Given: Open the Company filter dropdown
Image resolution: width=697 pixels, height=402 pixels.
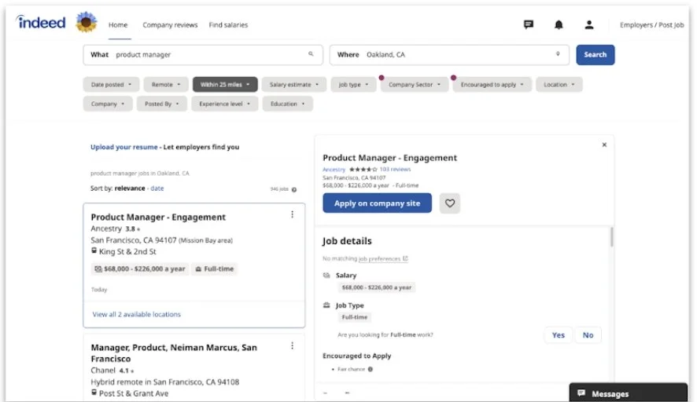Looking at the screenshot, I should (108, 104).
